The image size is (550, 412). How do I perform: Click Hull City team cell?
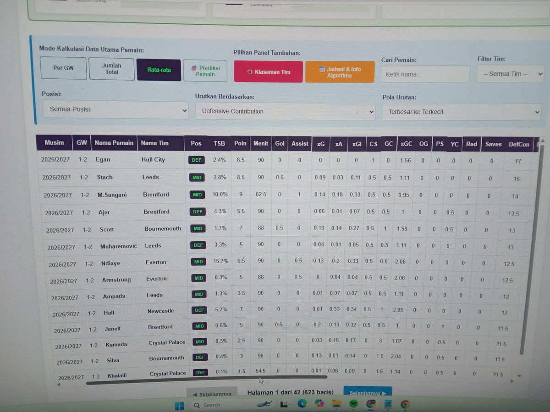coord(153,159)
